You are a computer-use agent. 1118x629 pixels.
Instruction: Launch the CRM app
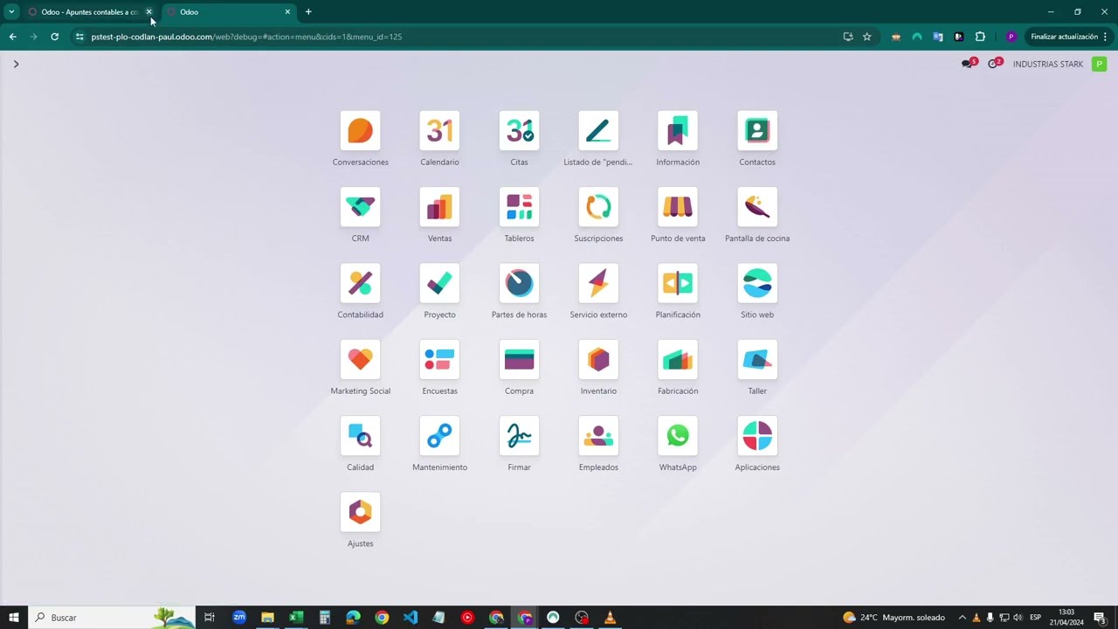pyautogui.click(x=360, y=207)
